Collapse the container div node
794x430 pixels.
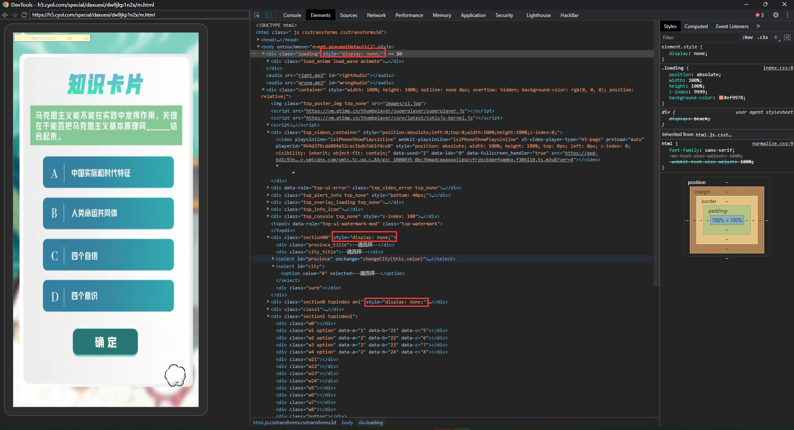click(263, 90)
